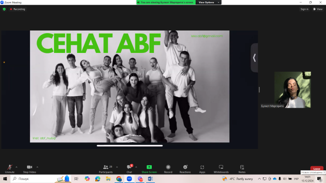Open the Notes icon
The width and height of the screenshot is (326, 183).
point(242,169)
